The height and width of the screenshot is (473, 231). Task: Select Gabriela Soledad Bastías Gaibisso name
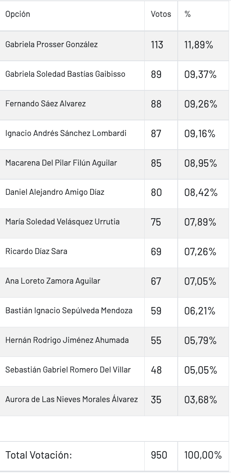point(65,74)
